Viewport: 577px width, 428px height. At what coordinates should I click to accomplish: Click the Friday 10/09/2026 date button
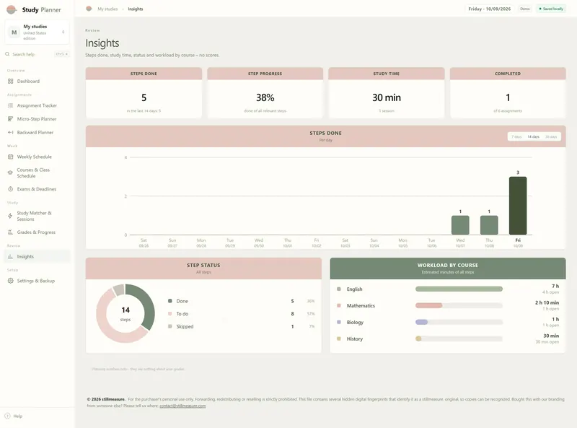(x=490, y=9)
